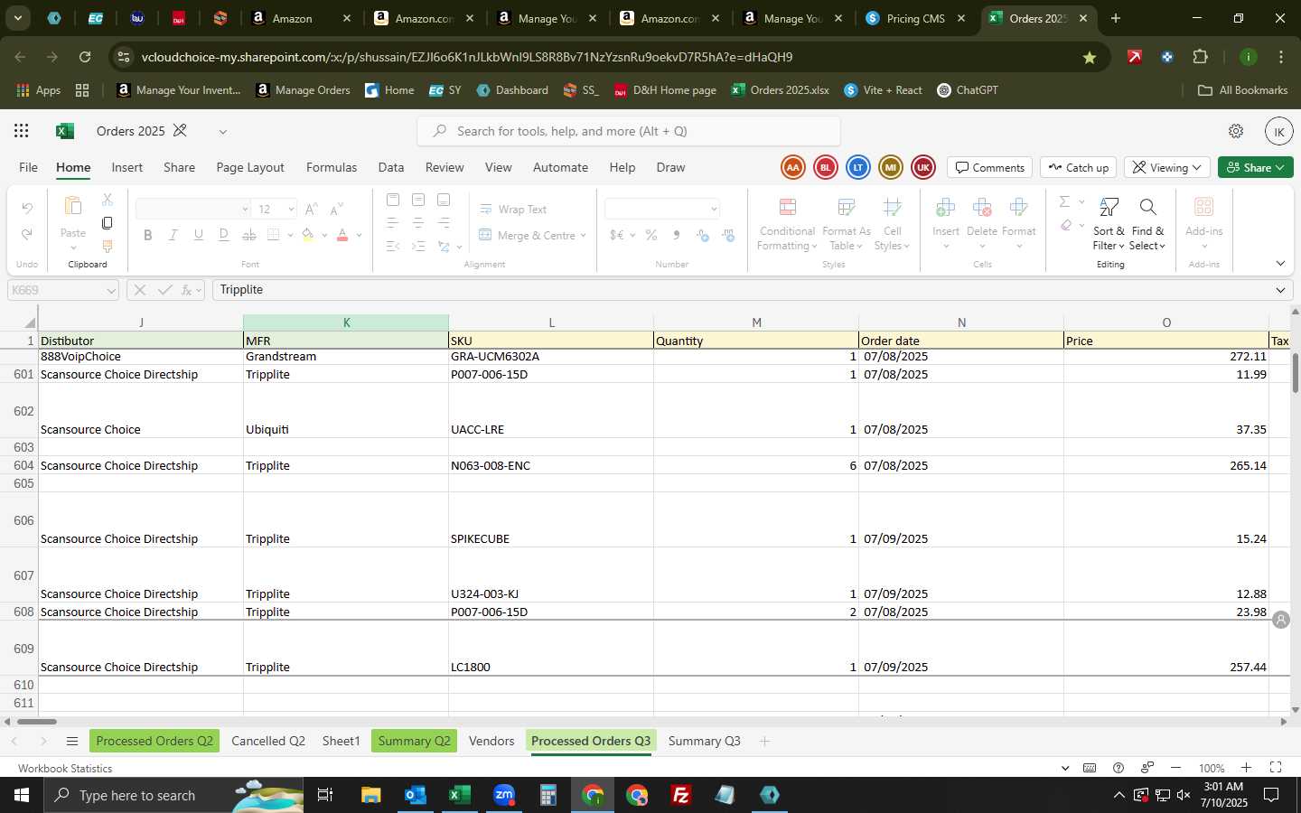The width and height of the screenshot is (1301, 813).
Task: Open the Home ribbon tab
Action: pyautogui.click(x=73, y=167)
